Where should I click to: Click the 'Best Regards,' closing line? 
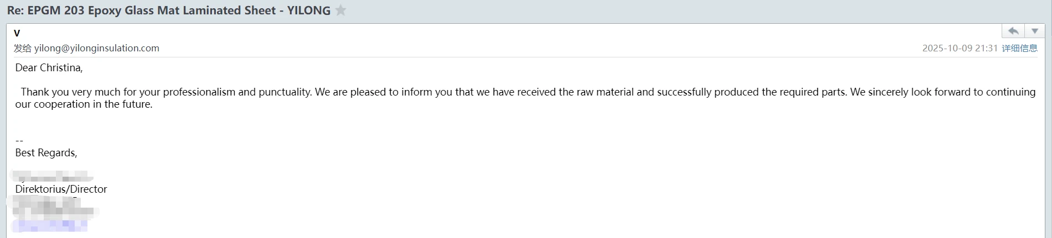point(46,152)
